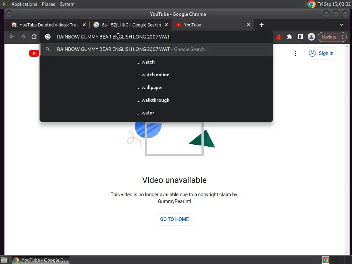Screen dimensions: 352x264
Task: Open the Extensions puzzle-piece menu
Action: click(289, 37)
